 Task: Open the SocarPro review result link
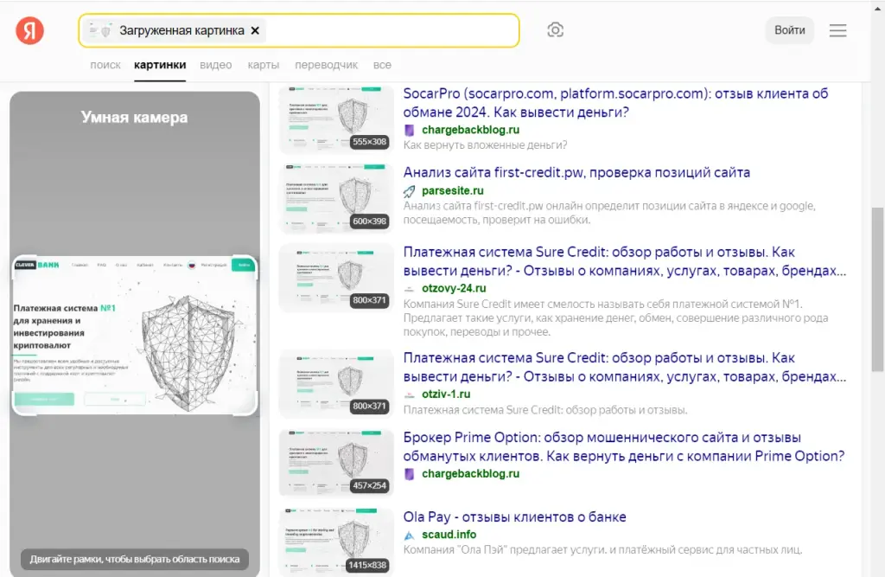click(615, 103)
